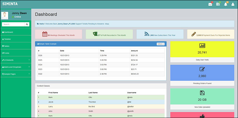Click the 20 Meetings Sheduled This Month card
238x118 pixels.
[x=59, y=34]
